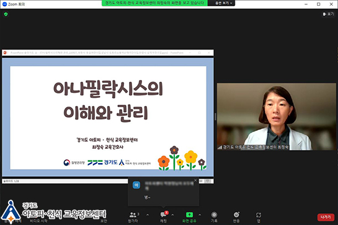This screenshot has height=225, width=338.
Task: Click the red 나가기 leave button
Action: (x=326, y=217)
